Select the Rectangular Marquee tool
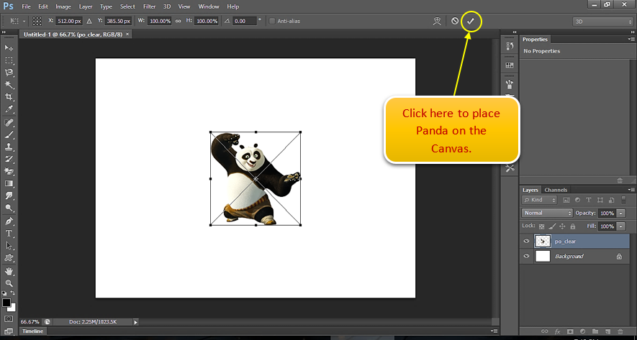This screenshot has width=637, height=340. coord(9,60)
